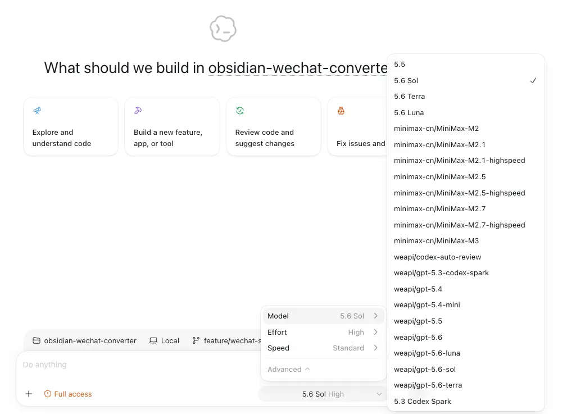
Task: Open the 5.6 Sol High model selector
Action: (x=323, y=394)
